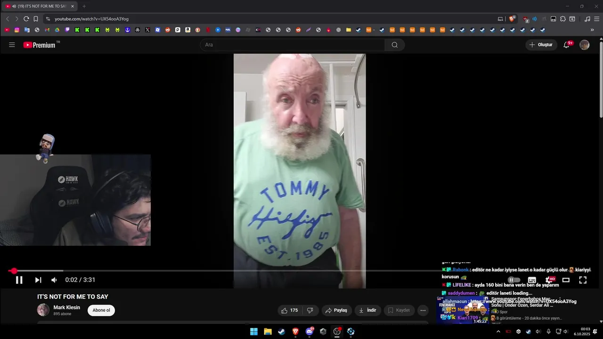Show all hidden bookmarks chevron
603x339 pixels.
click(x=592, y=30)
